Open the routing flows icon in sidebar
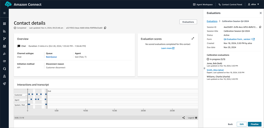Image resolution: width=264 pixels, height=128 pixels. [4, 39]
